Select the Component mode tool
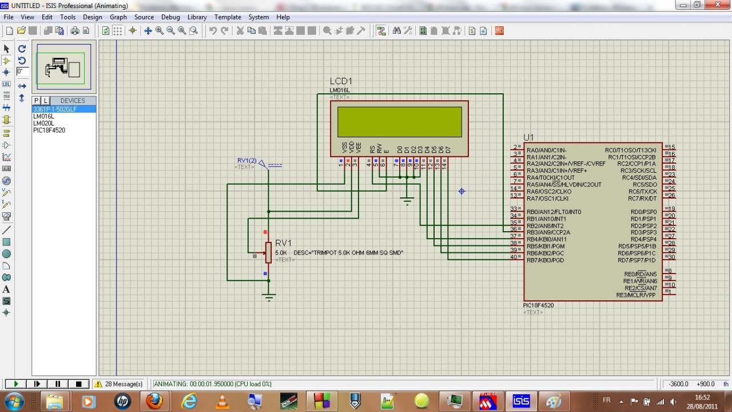This screenshot has height=412, width=732. coord(7,61)
